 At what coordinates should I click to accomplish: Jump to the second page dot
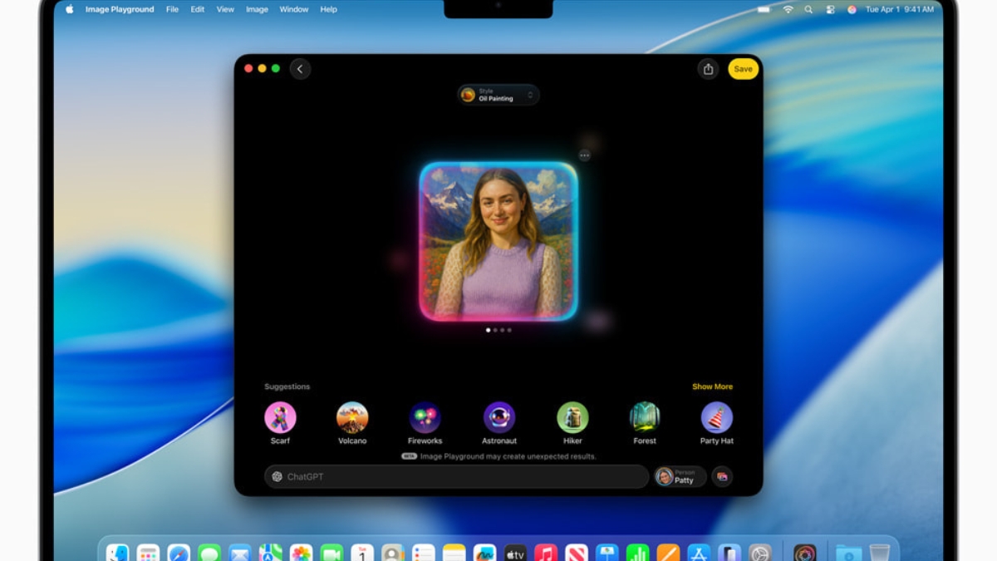tap(495, 330)
